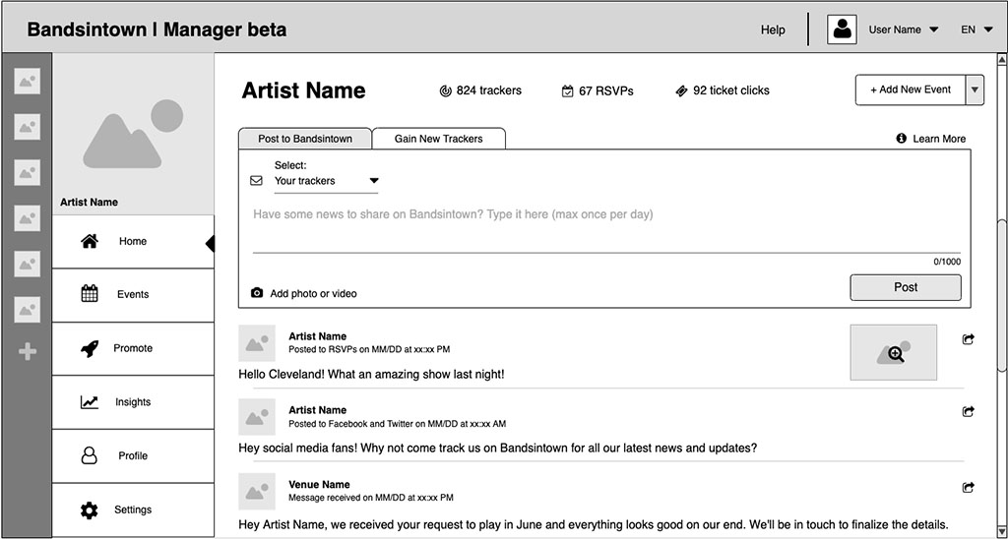The image size is (1008, 539).
Task: Click the Help link
Action: (x=773, y=30)
